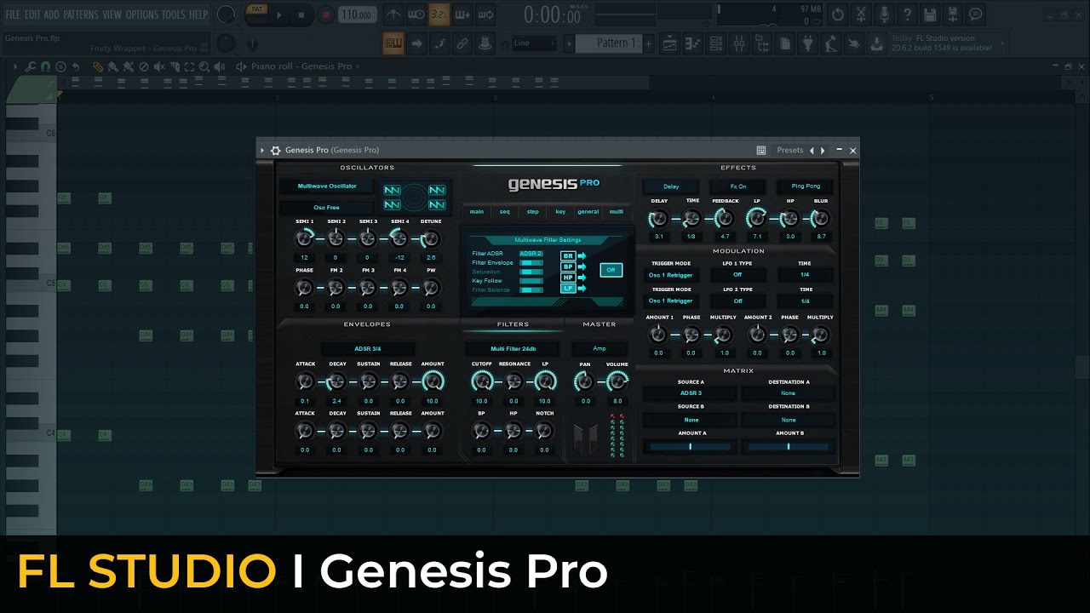Toggle the filter Off button
Image resolution: width=1090 pixels, height=613 pixels.
tap(611, 270)
